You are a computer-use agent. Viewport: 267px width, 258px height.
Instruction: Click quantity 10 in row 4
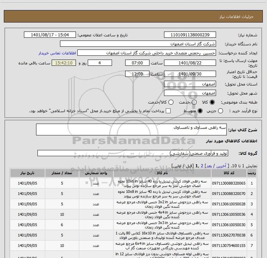click(x=62, y=214)
